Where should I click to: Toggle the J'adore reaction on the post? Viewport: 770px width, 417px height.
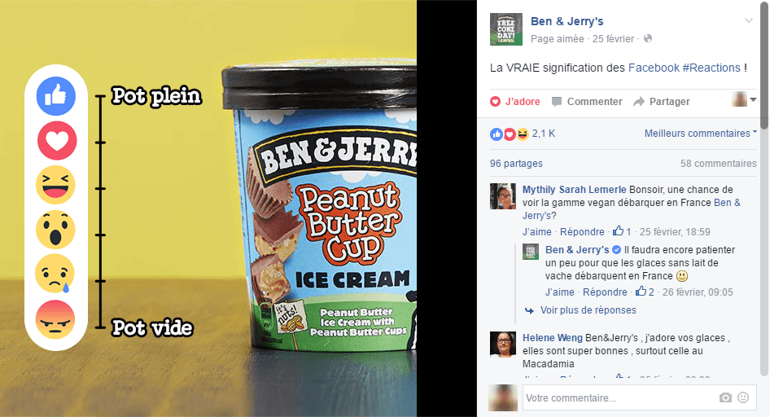[515, 102]
